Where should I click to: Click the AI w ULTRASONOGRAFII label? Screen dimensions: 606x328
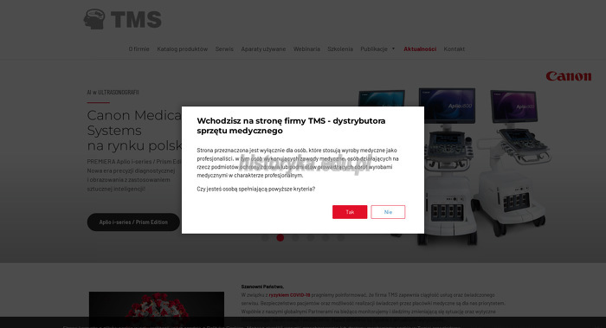(113, 93)
